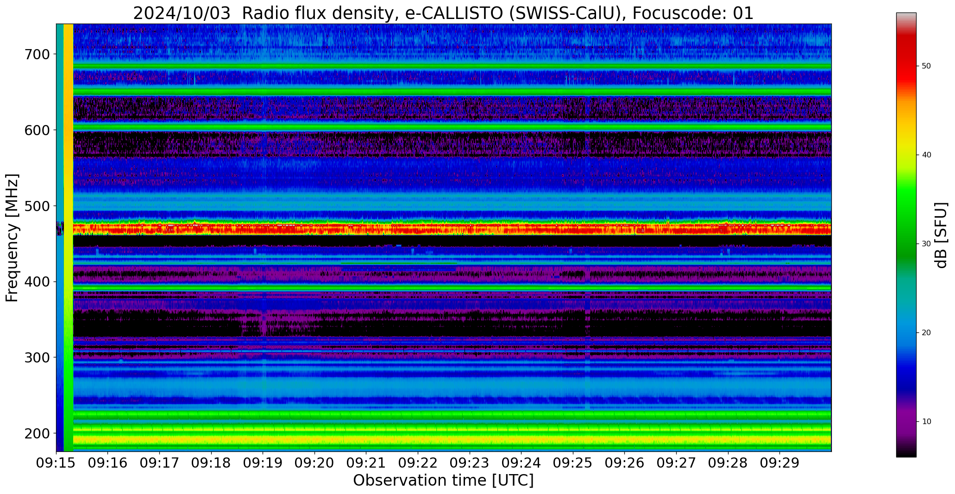This screenshot has width=955, height=494.
Task: Click the 700 frequency tick label
Action: [37, 55]
